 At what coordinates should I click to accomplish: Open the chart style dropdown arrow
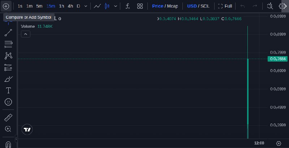[116, 6]
